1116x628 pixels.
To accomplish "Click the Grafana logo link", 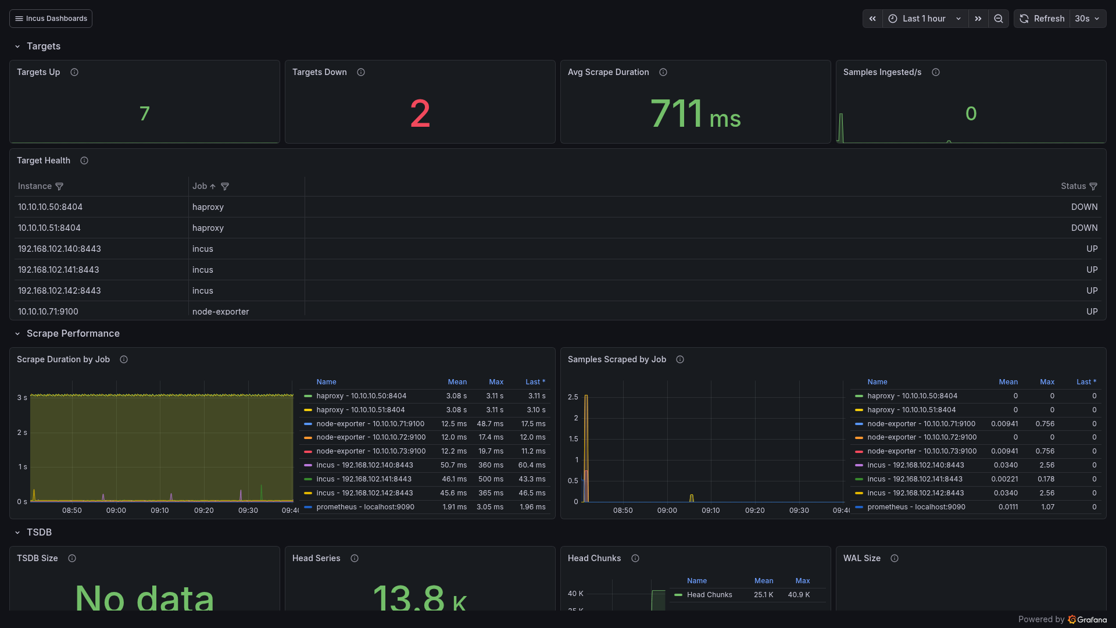I will (x=1087, y=619).
